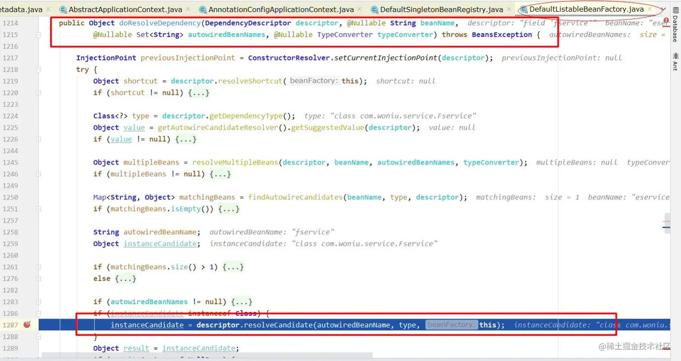Click line number 1250 in the gutter
This screenshot has height=361, width=681.
click(x=9, y=197)
